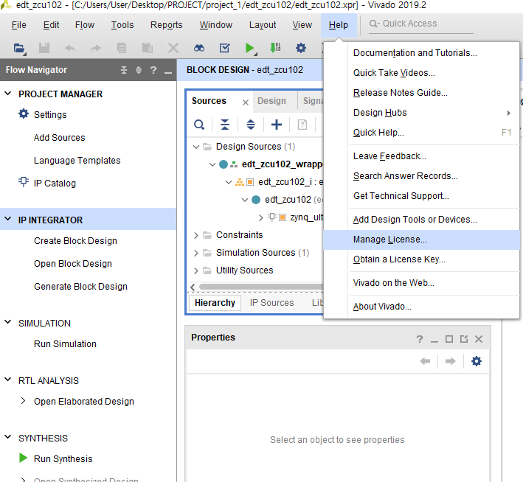Click the Properties forward arrow
Image resolution: width=523 pixels, height=482 pixels.
450,361
